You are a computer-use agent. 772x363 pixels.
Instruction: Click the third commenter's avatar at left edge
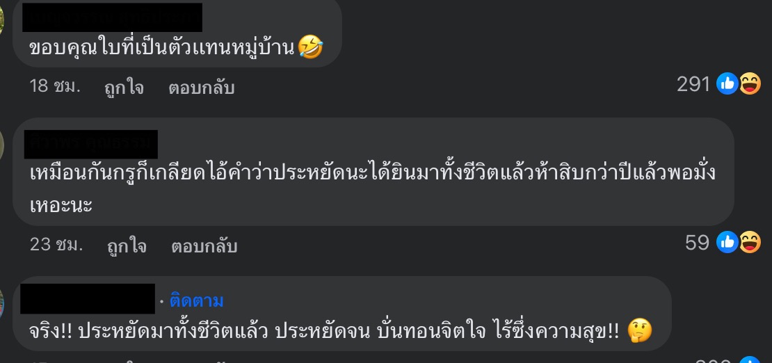(2, 303)
